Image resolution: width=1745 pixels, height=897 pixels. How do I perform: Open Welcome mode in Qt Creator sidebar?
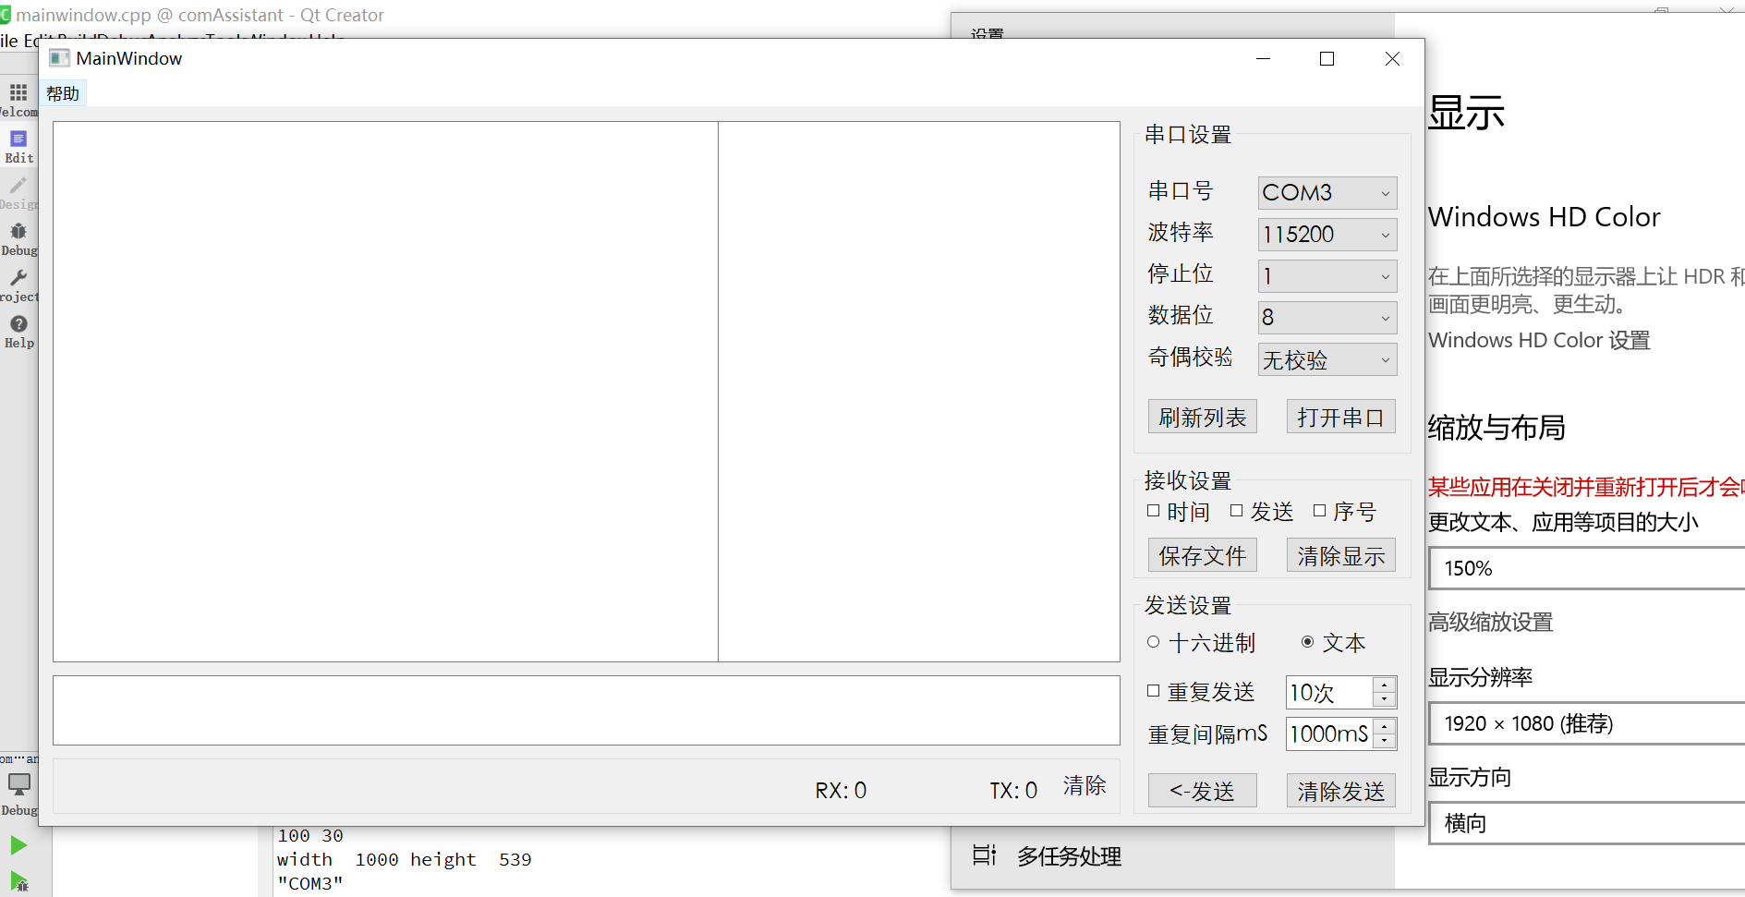18,100
